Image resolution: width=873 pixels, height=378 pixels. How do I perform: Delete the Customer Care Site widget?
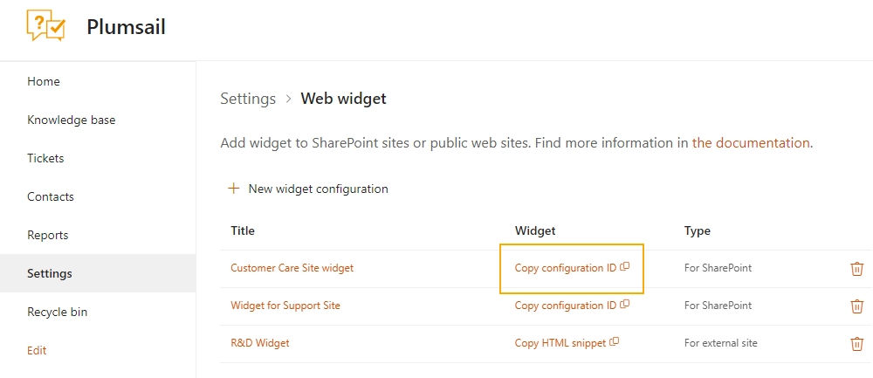(x=856, y=268)
